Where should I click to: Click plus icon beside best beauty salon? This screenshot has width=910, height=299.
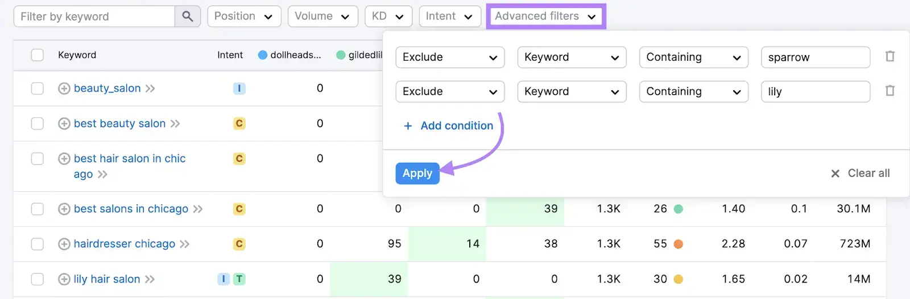pyautogui.click(x=64, y=124)
